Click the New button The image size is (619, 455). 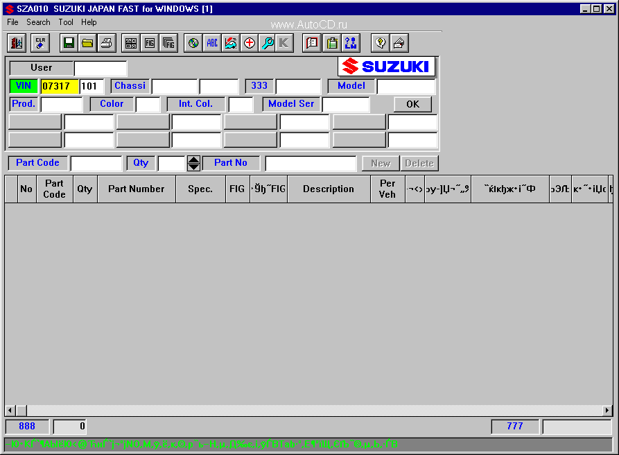click(x=381, y=163)
